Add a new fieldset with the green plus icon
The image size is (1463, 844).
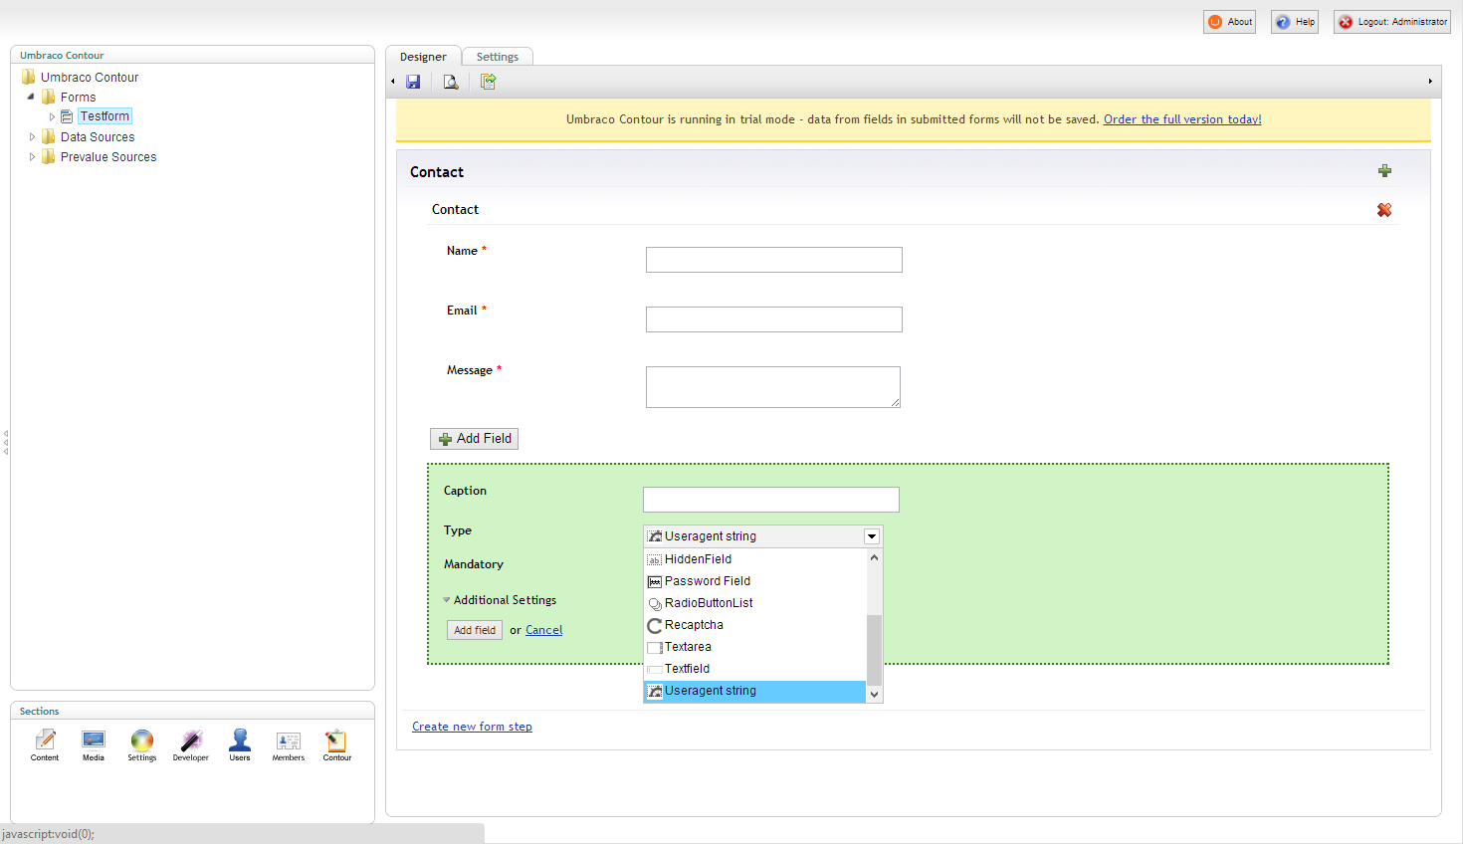1384,171
